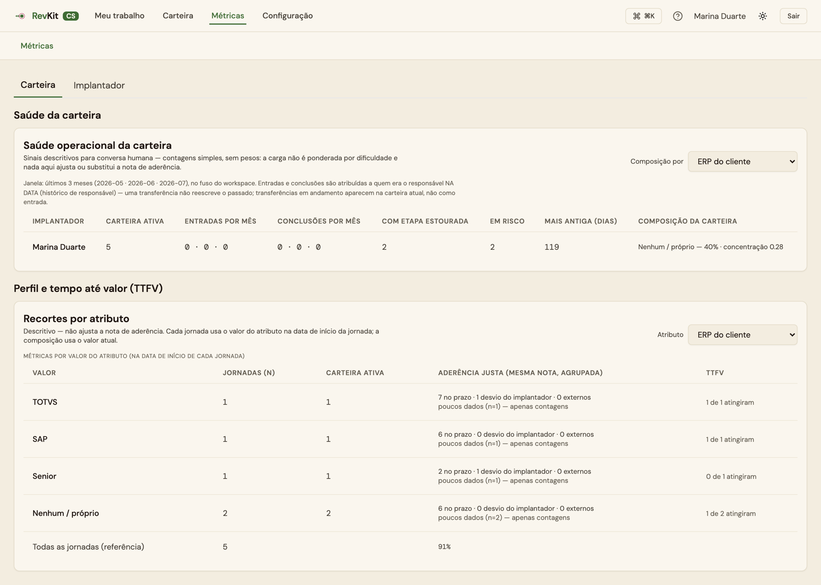Open the Composição por dropdown
The image size is (821, 585).
click(x=742, y=161)
